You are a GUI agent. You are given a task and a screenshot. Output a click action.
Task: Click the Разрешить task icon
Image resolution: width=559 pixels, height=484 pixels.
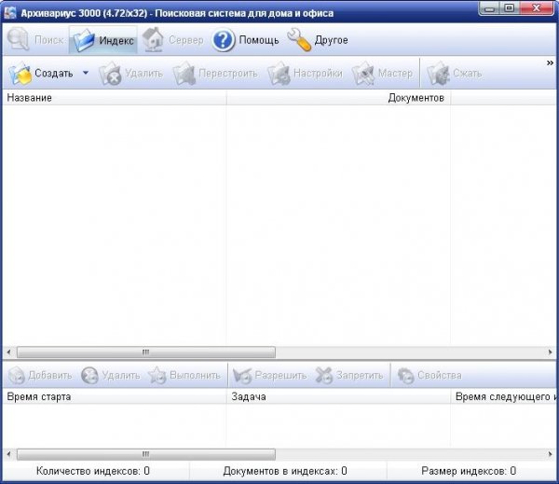[x=242, y=376]
